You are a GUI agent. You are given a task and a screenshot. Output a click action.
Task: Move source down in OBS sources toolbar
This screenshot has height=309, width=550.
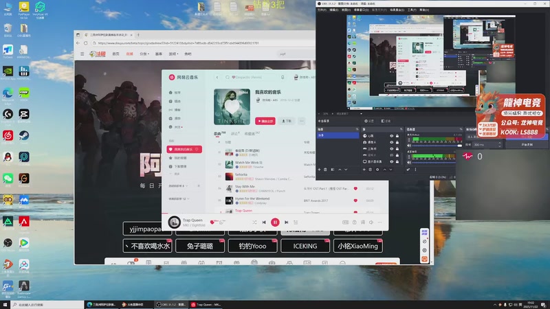coord(390,170)
